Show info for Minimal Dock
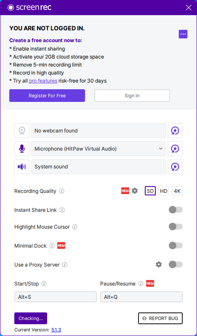197x336 pixels. pyautogui.click(x=52, y=246)
